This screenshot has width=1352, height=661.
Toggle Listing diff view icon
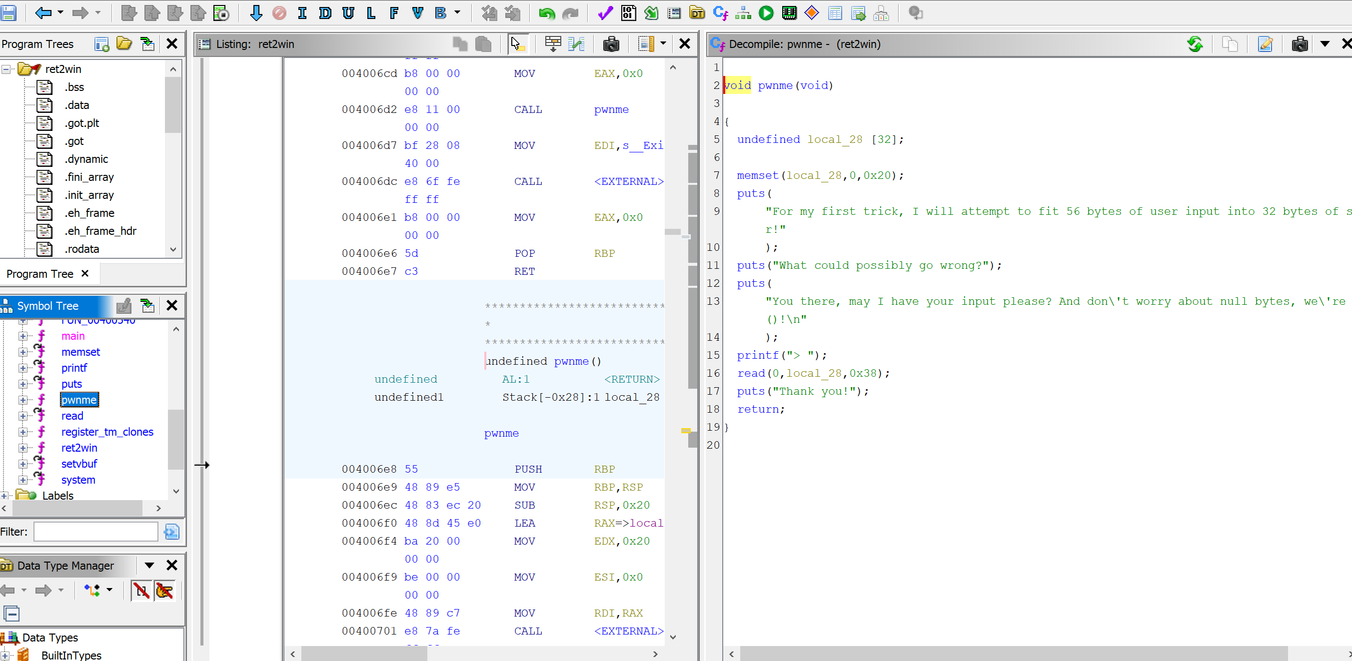(576, 44)
